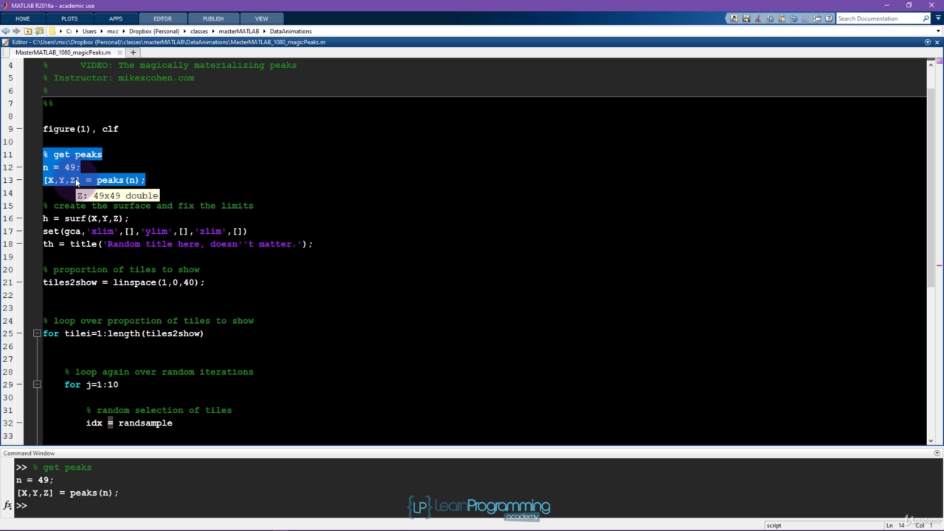Add new editor tab with plus button
The width and height of the screenshot is (944, 531).
[x=133, y=52]
